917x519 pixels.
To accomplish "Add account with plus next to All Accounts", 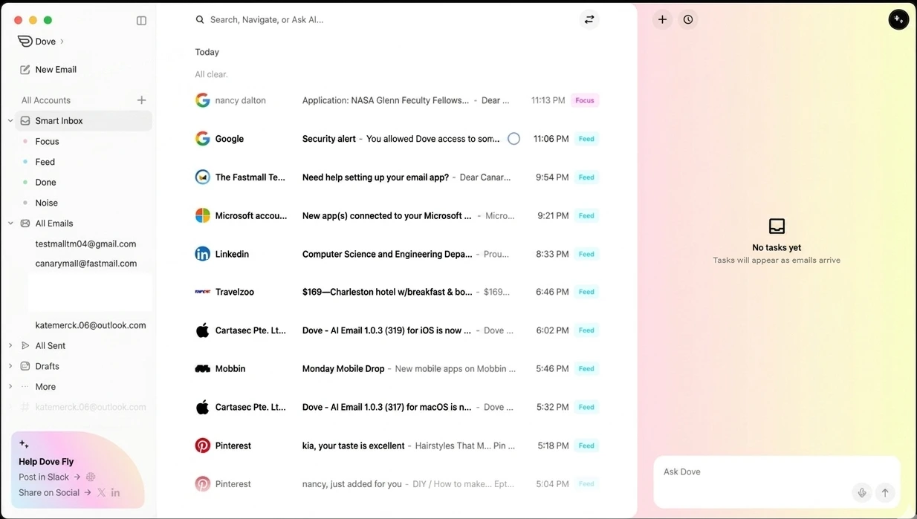I will click(x=141, y=100).
